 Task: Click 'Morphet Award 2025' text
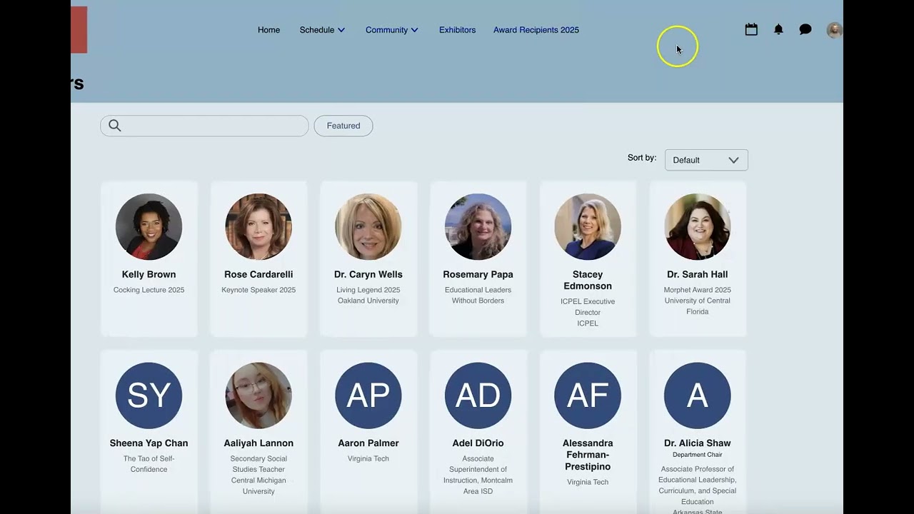698,290
